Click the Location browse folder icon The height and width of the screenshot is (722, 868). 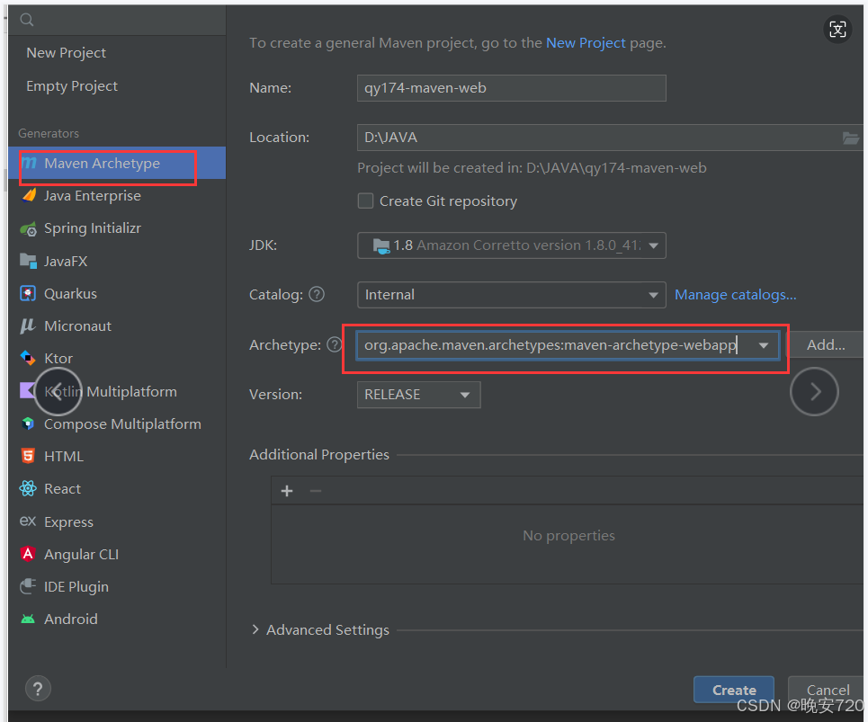point(850,138)
